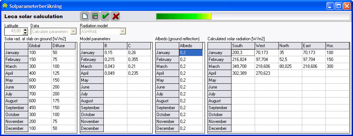Image resolution: width=353 pixels, height=136 pixels.
Task: Select February B parameter cell 0,215
Action: click(x=115, y=60)
